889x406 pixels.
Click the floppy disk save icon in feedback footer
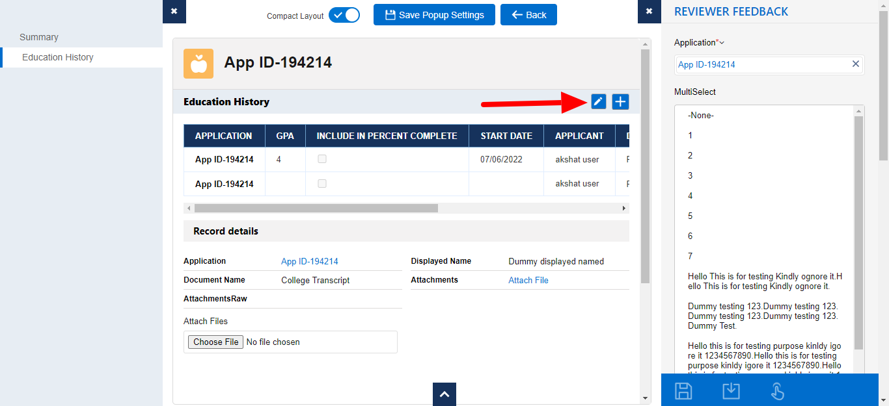[x=683, y=390]
